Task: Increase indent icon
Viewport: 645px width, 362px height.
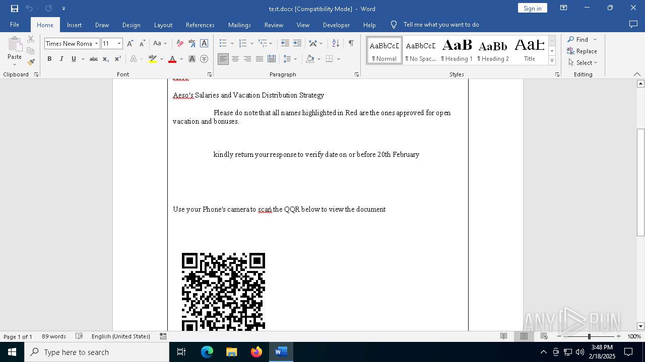Action: point(297,44)
